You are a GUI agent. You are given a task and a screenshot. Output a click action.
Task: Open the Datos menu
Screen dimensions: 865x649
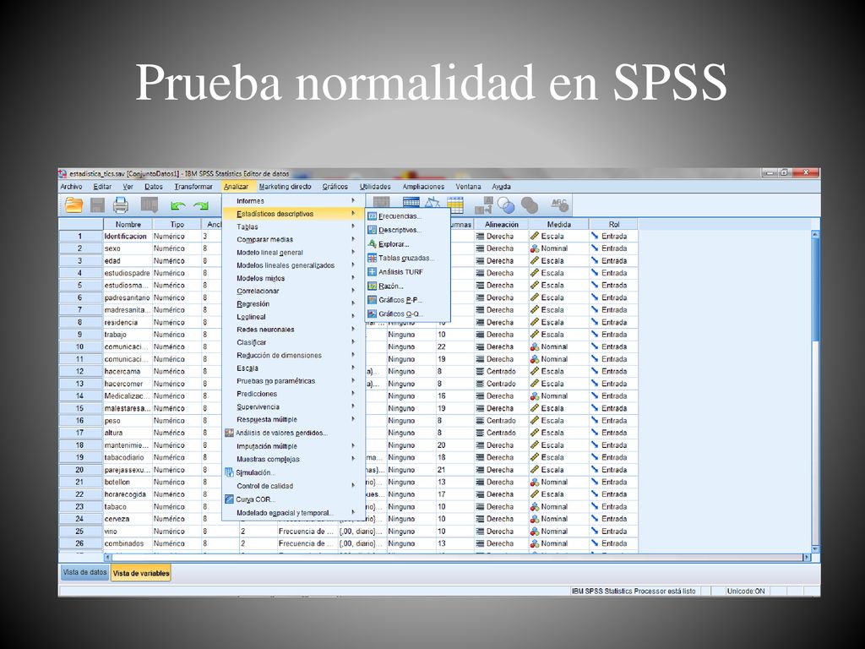point(154,187)
